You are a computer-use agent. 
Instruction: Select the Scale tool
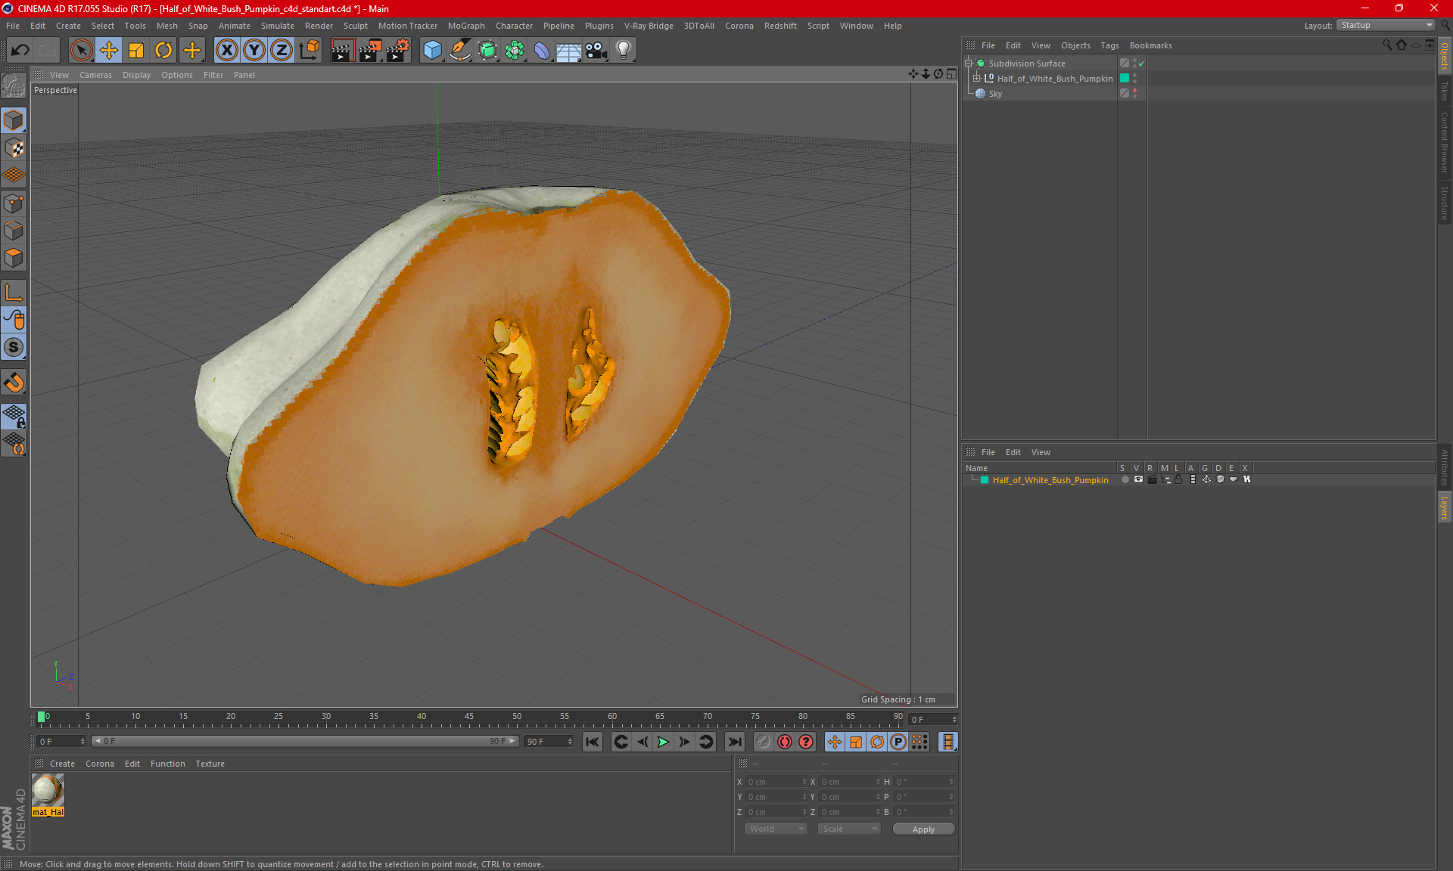pos(136,51)
